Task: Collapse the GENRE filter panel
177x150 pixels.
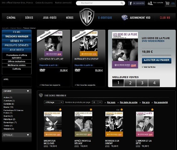Action: tap(28, 91)
